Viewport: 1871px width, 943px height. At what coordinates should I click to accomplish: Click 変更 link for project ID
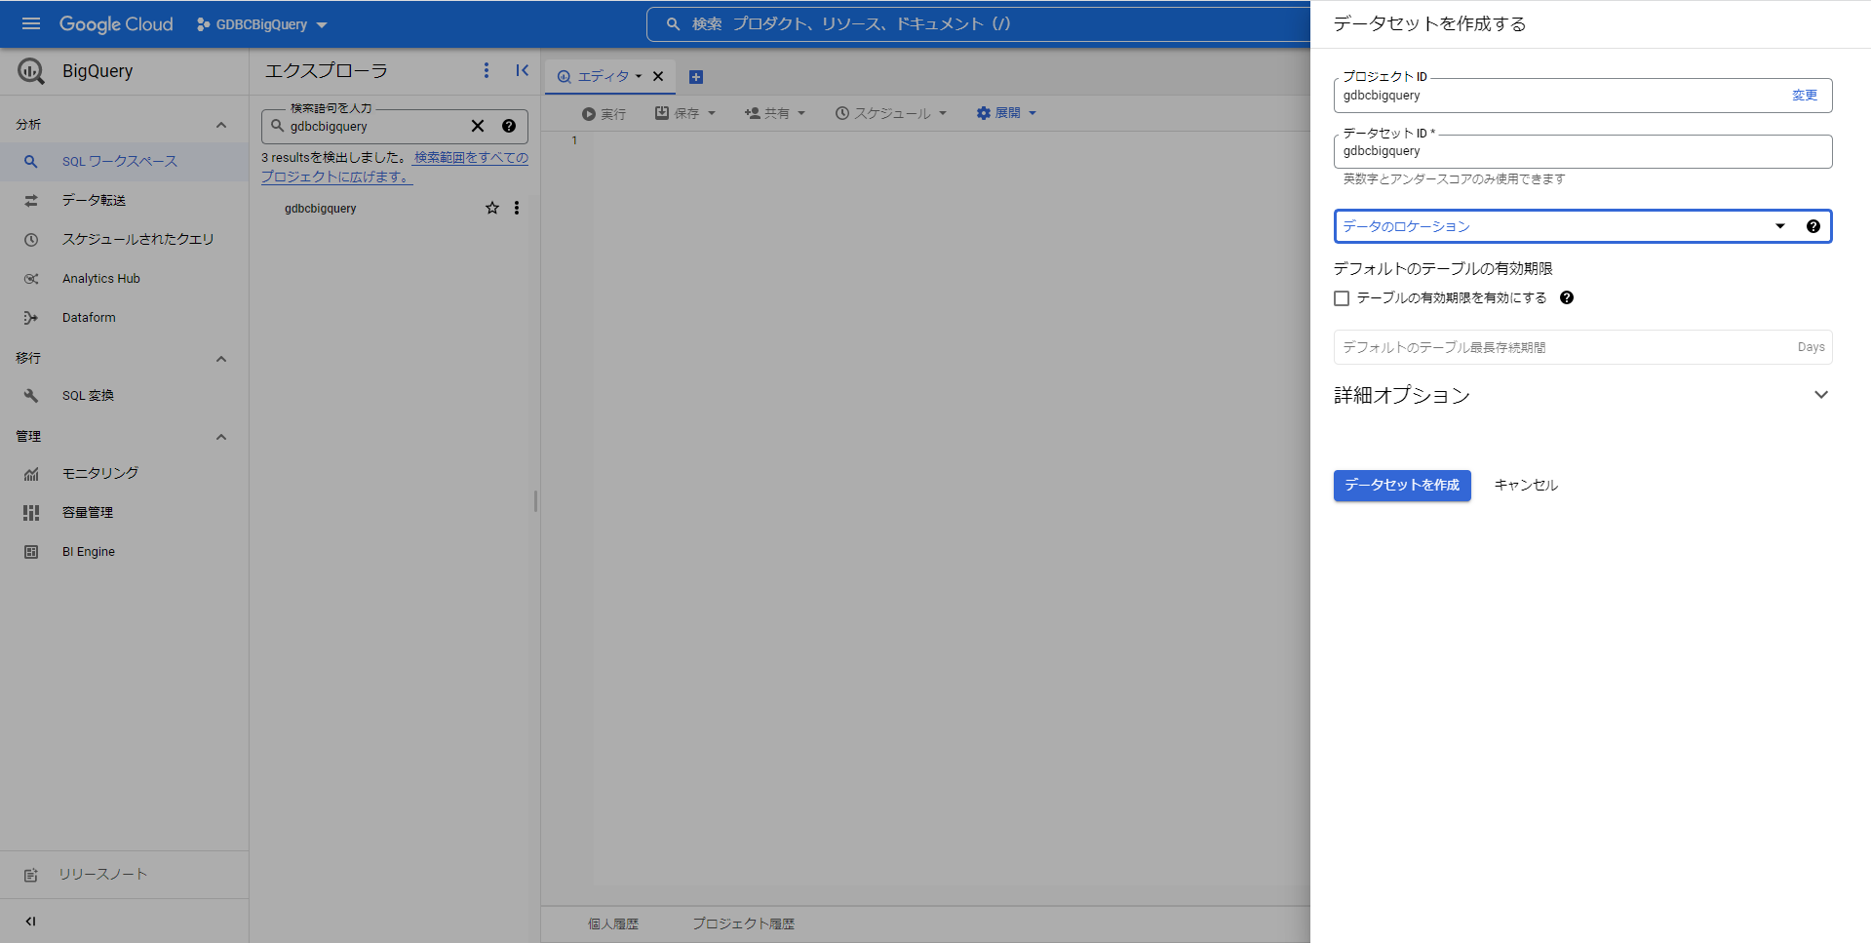coord(1804,96)
